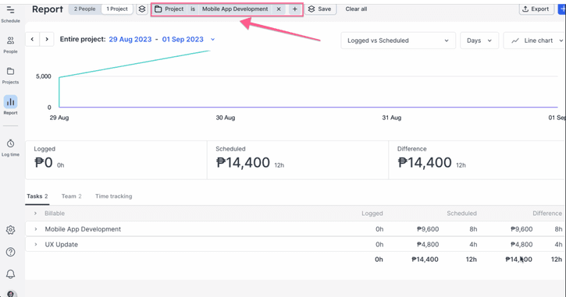Click the Logged ₱0 summary card
566x297 pixels.
(116, 160)
